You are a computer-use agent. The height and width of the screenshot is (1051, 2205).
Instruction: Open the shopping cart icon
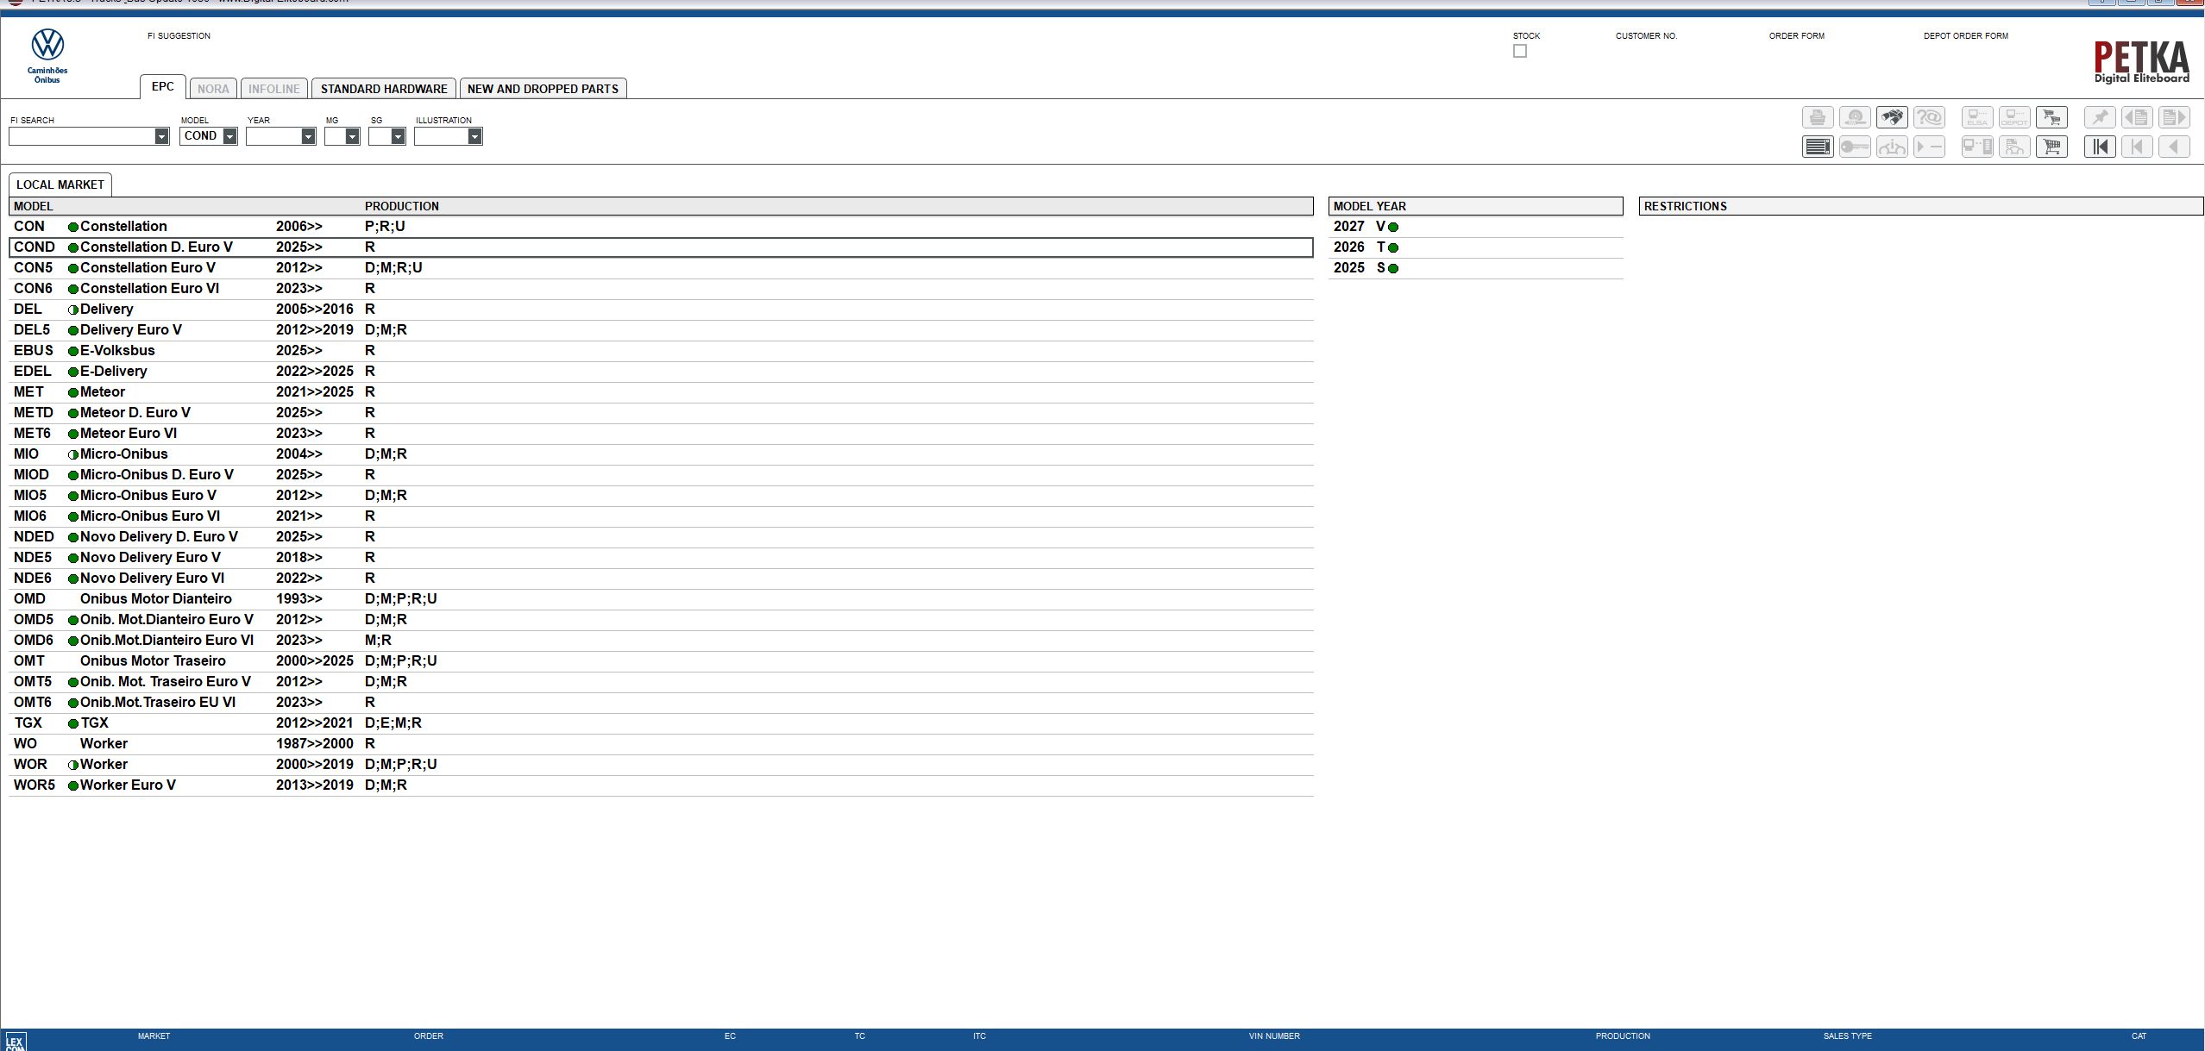pyautogui.click(x=2053, y=147)
